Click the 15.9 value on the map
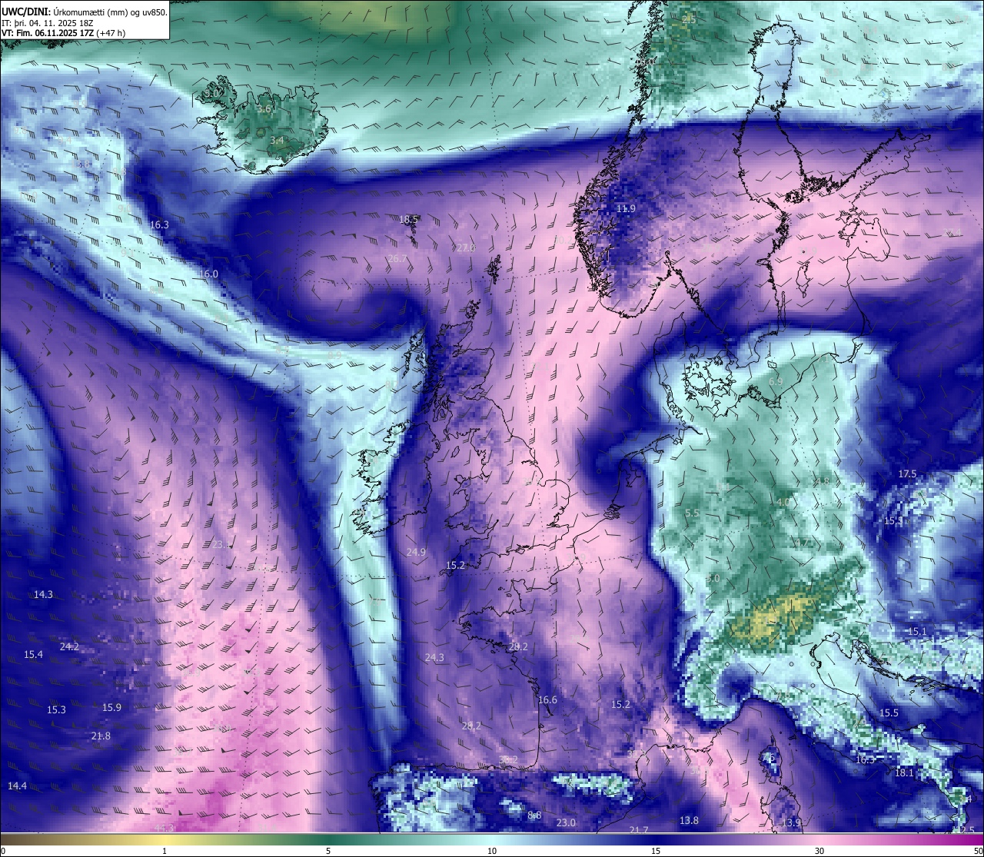 (x=111, y=708)
